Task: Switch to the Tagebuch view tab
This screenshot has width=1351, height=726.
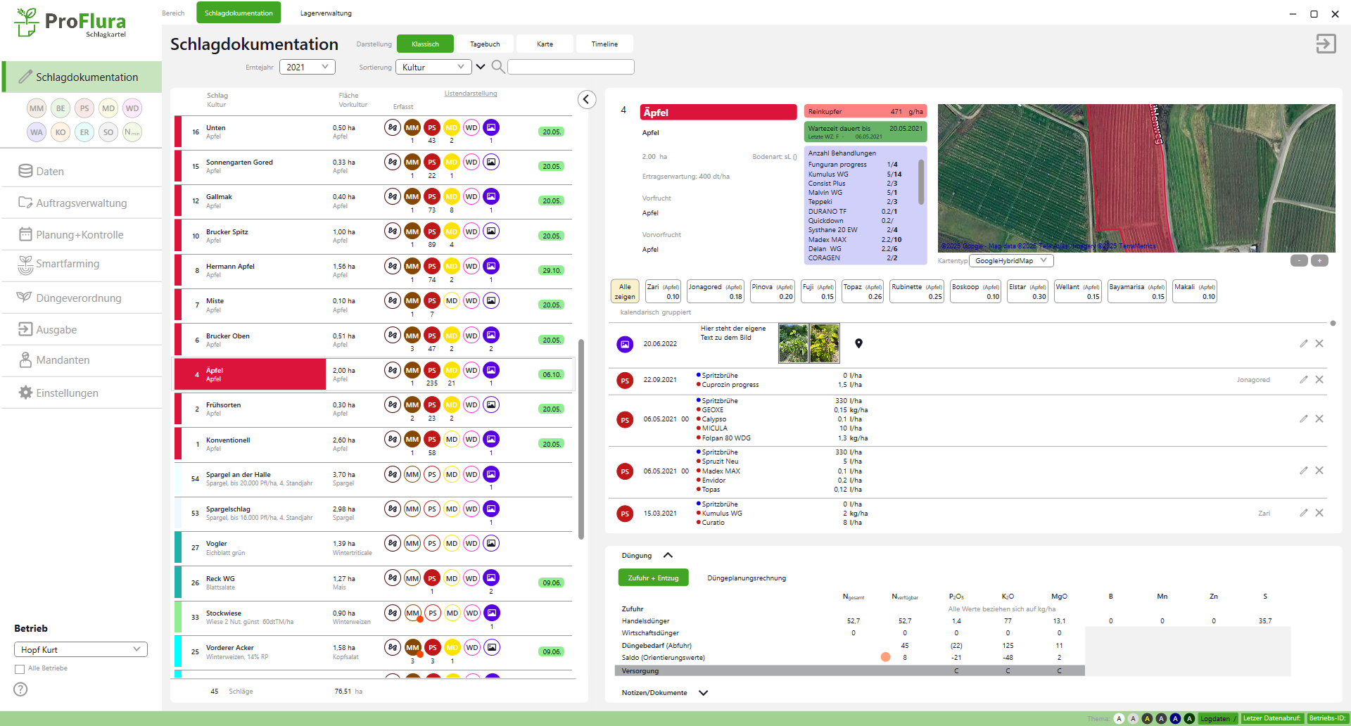Action: 485,44
